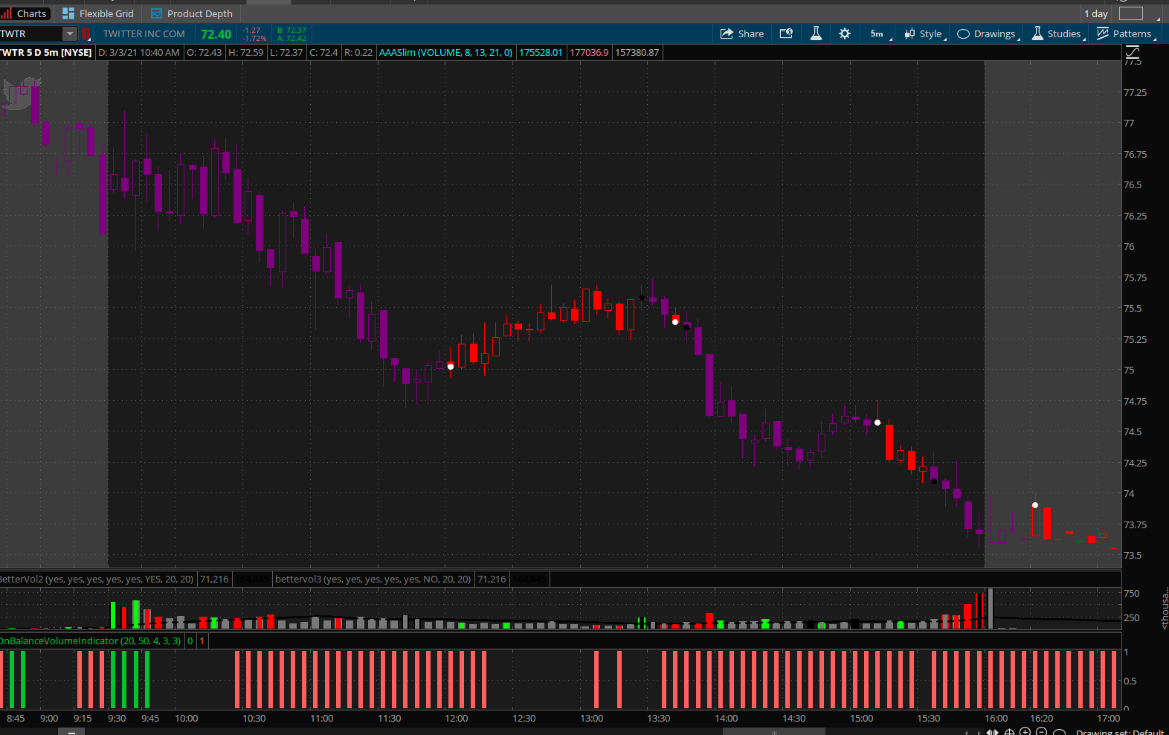This screenshot has height=735, width=1169.
Task: Click the AAASlim value 157380.87
Action: tap(637, 53)
